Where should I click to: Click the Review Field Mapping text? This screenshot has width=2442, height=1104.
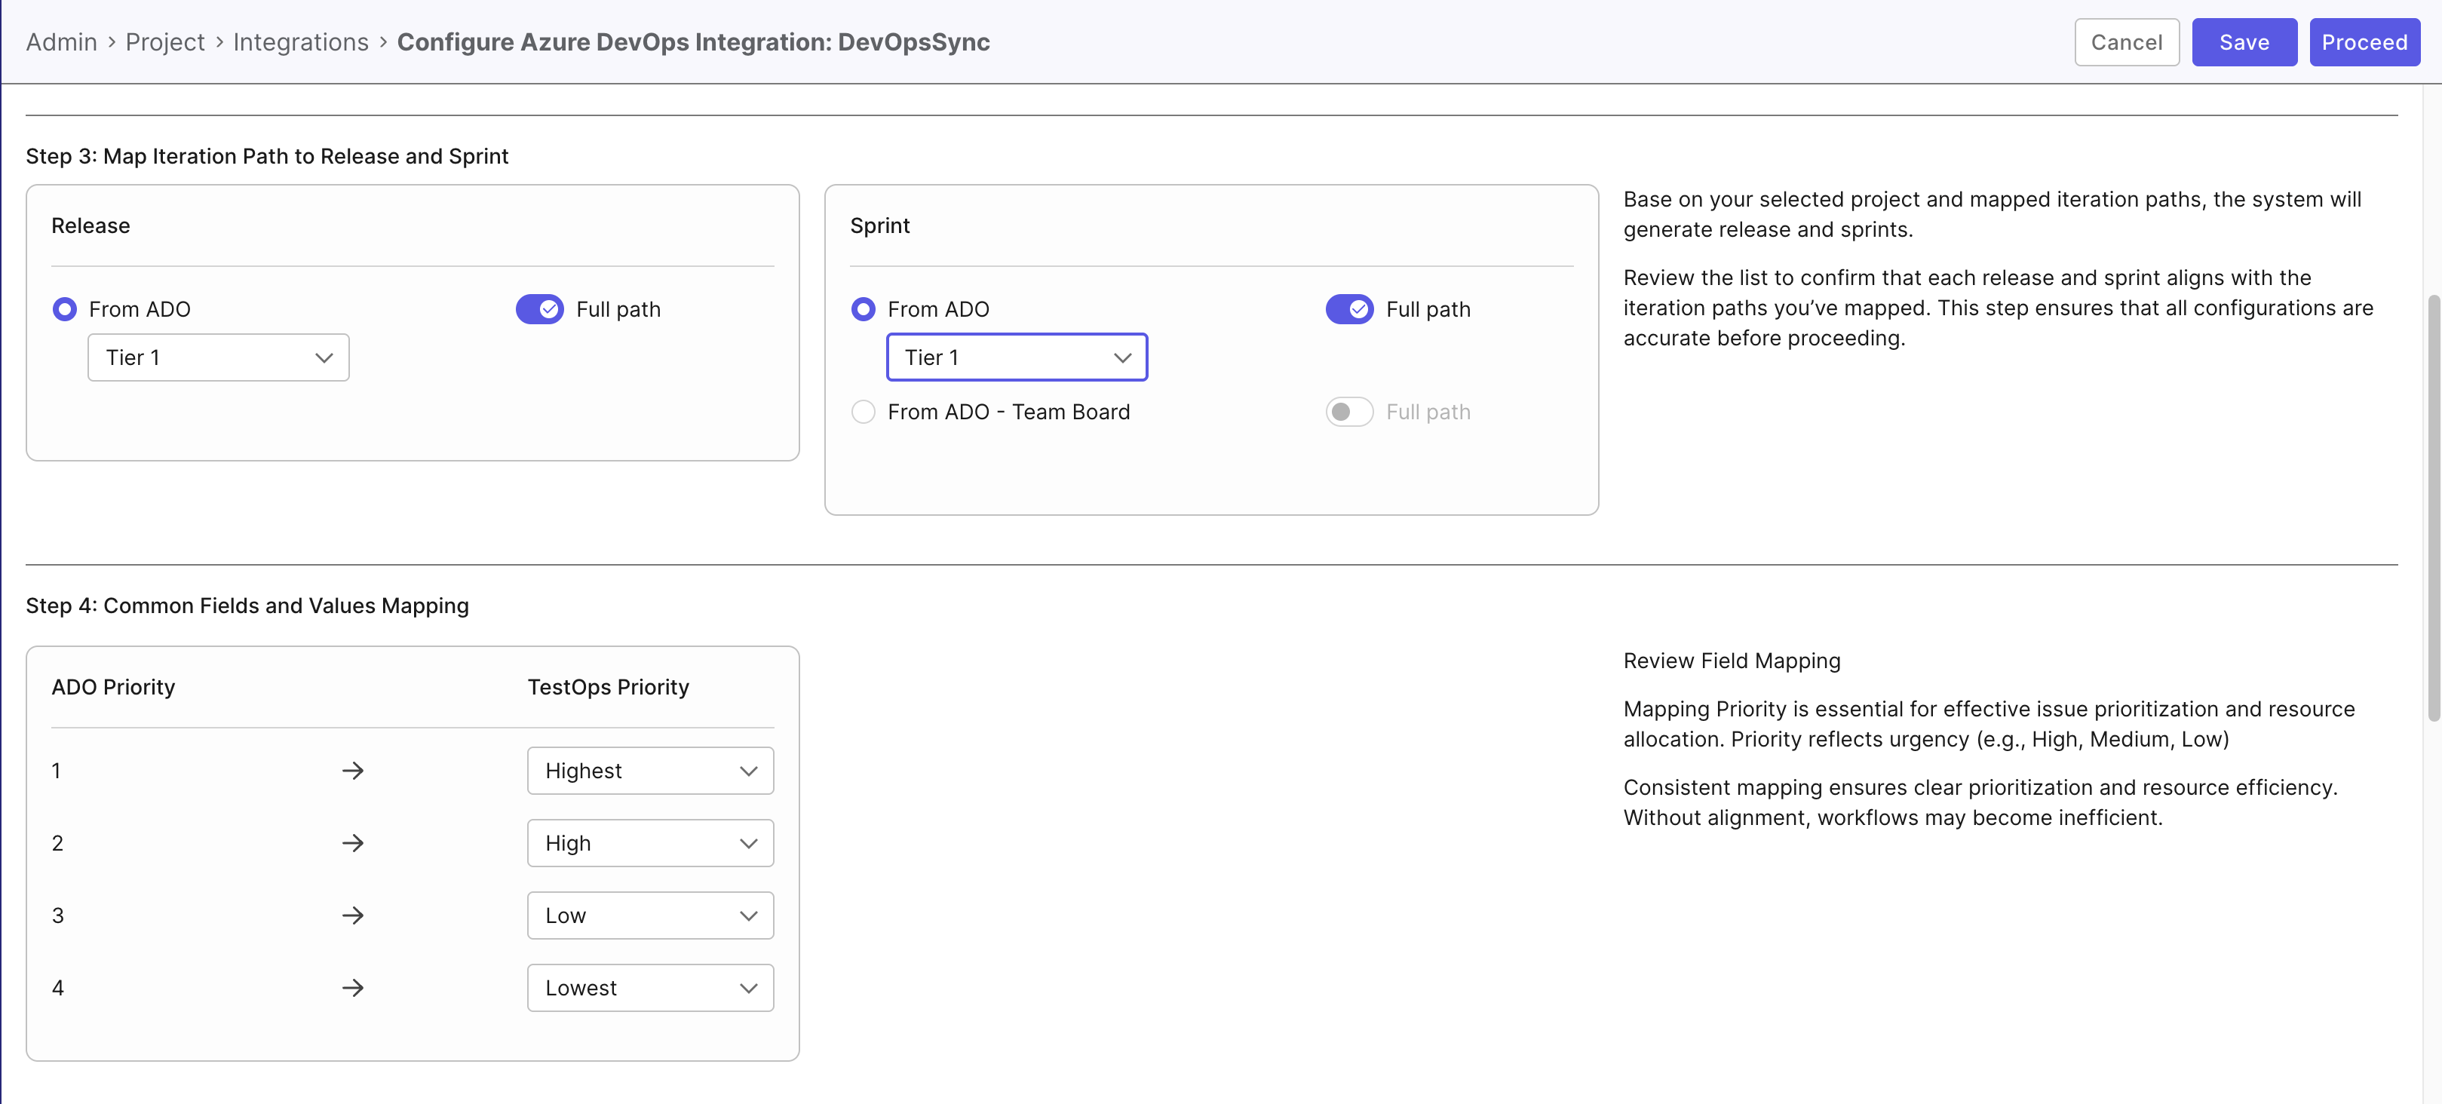pos(1731,661)
